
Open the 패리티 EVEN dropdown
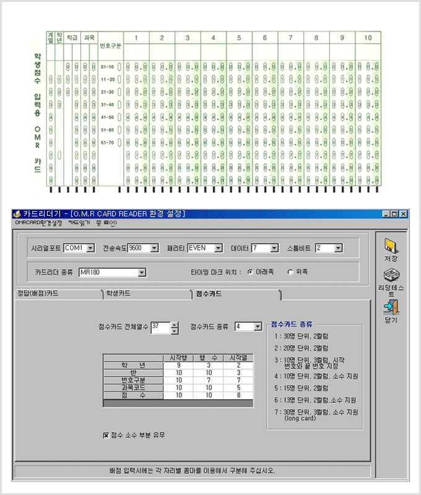pyautogui.click(x=218, y=248)
